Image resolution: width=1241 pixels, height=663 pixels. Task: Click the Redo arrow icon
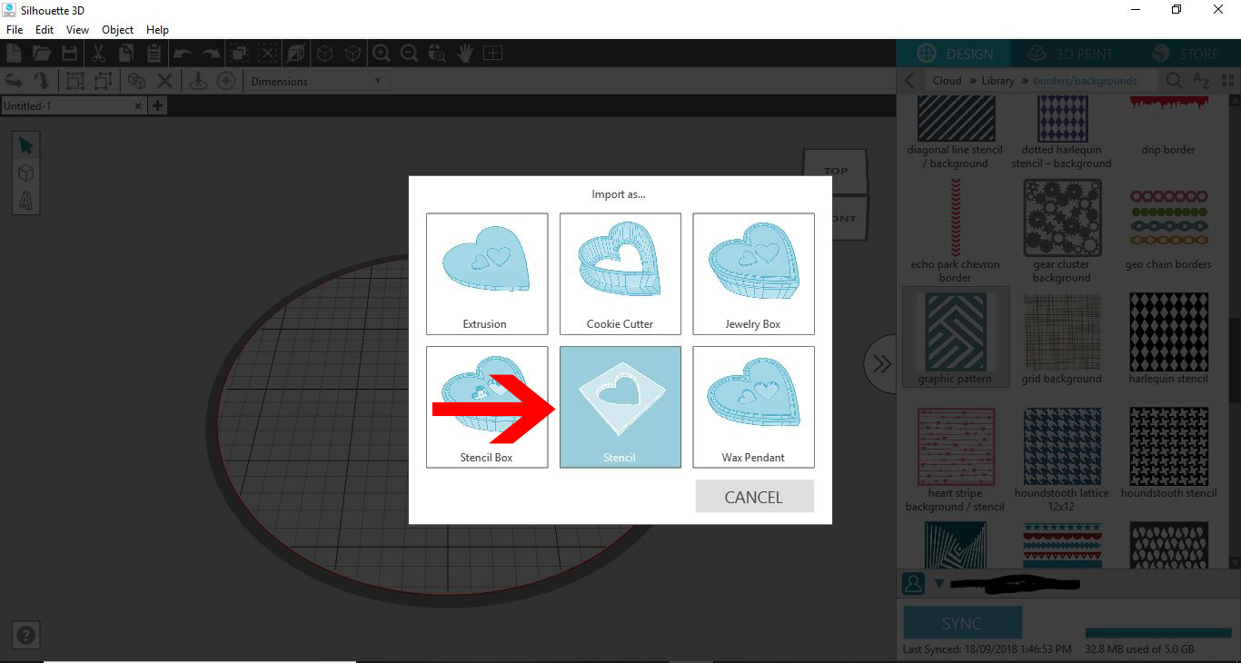click(211, 54)
